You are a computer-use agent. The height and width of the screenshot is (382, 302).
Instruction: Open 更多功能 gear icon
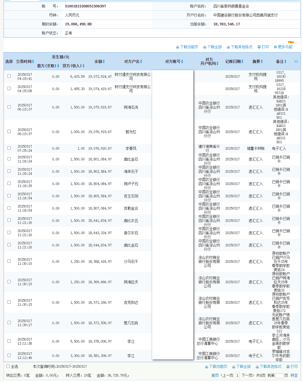point(275,47)
